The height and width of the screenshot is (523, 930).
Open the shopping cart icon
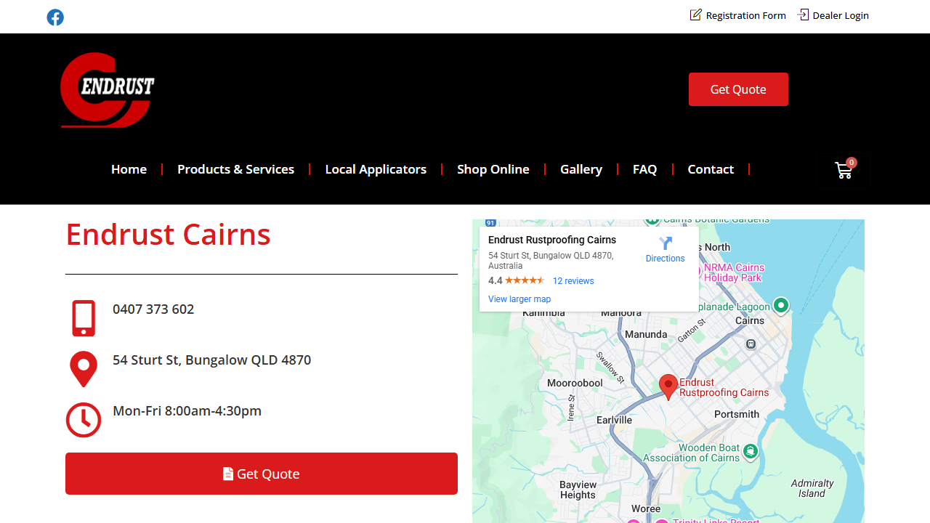(844, 171)
